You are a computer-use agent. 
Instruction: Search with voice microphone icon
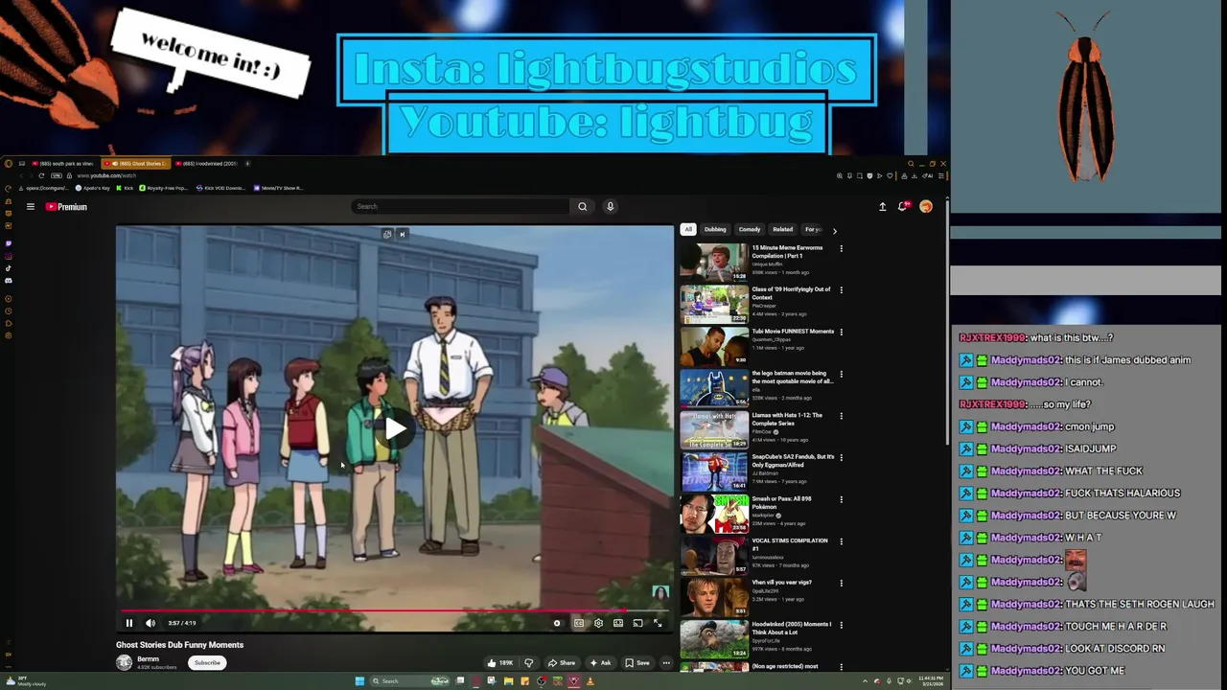(610, 206)
